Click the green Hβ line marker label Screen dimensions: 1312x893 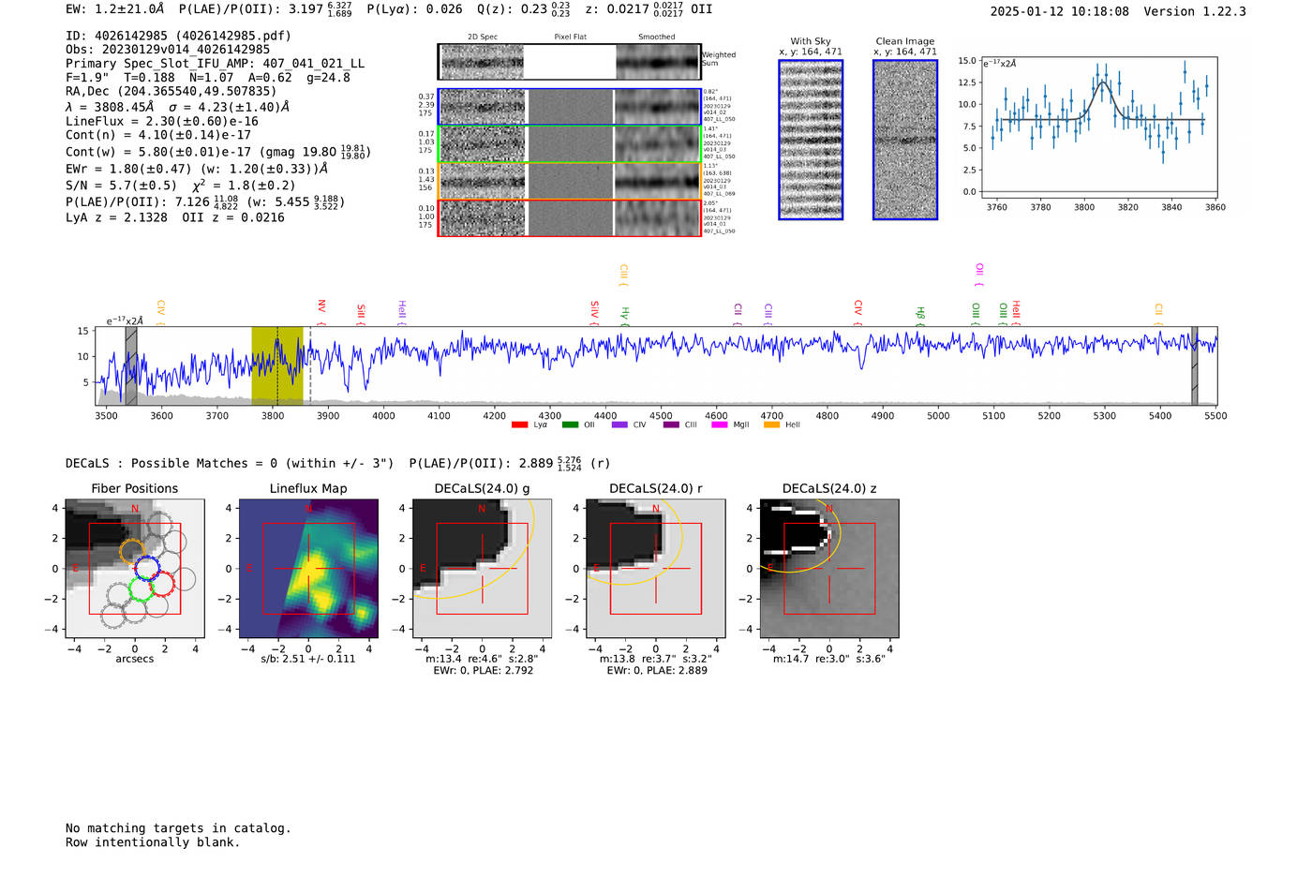coord(920,313)
